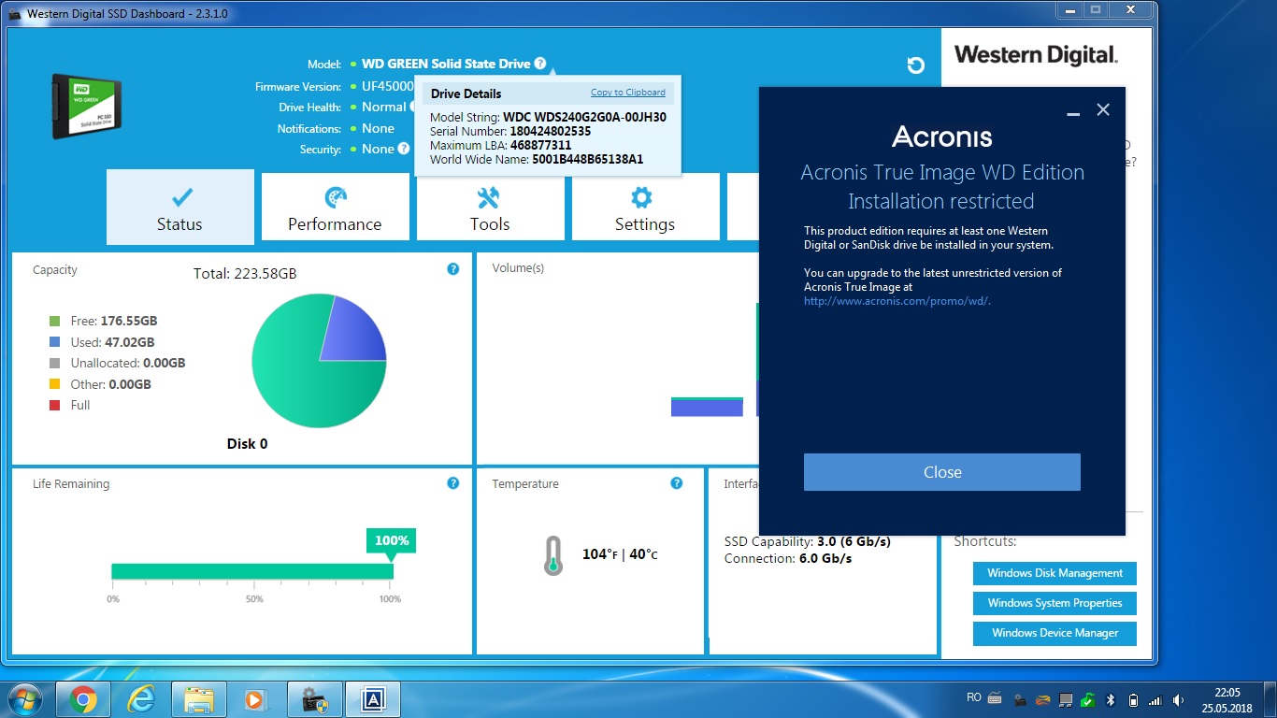1277x718 pixels.
Task: Open the volume speaker icon in the tray
Action: coord(1178,699)
